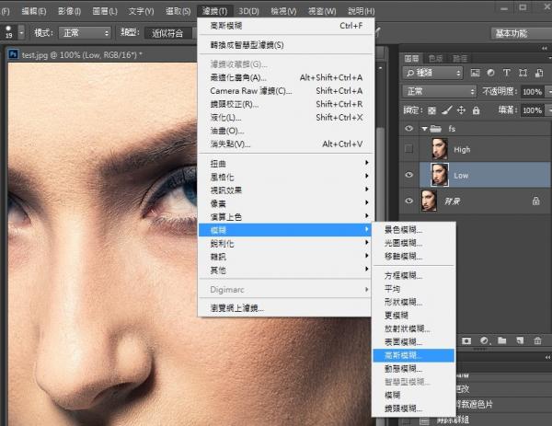The width and height of the screenshot is (552, 426).
Task: Toggle visibility of the 背景 layer
Action: tap(410, 200)
